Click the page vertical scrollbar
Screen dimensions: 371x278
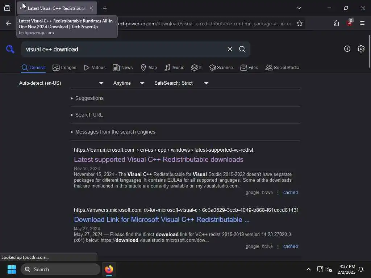(369, 51)
